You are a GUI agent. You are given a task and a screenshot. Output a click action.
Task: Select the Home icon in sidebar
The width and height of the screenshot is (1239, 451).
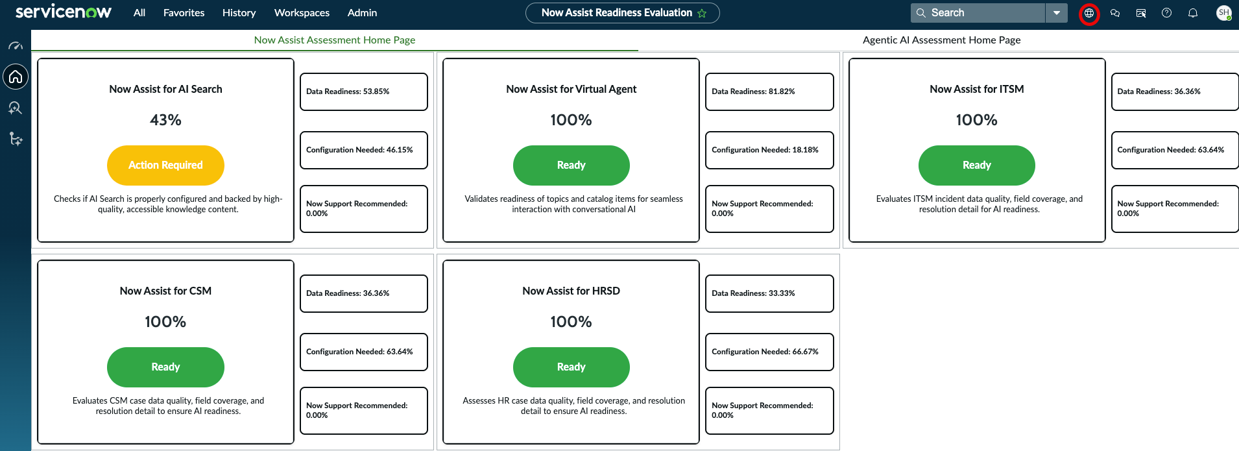coord(16,77)
